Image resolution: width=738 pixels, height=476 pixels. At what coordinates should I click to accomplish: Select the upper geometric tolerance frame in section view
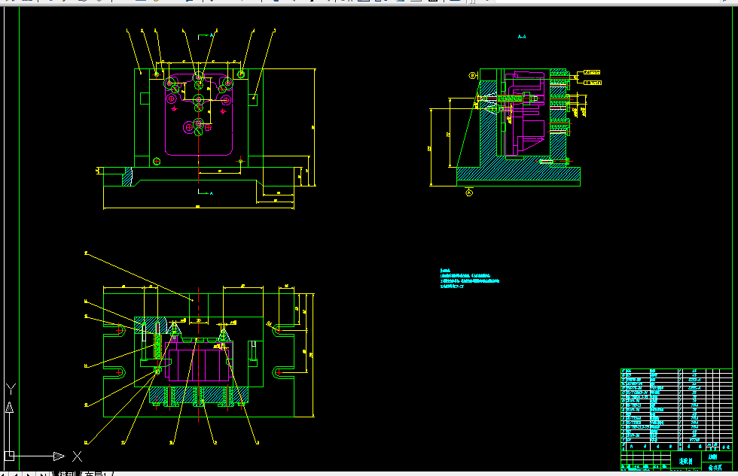592,72
